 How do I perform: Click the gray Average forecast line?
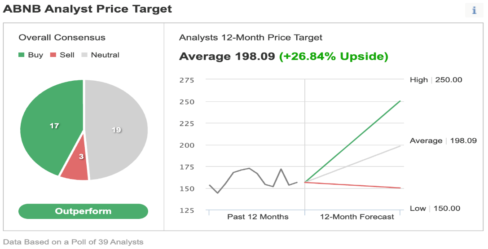[352, 164]
